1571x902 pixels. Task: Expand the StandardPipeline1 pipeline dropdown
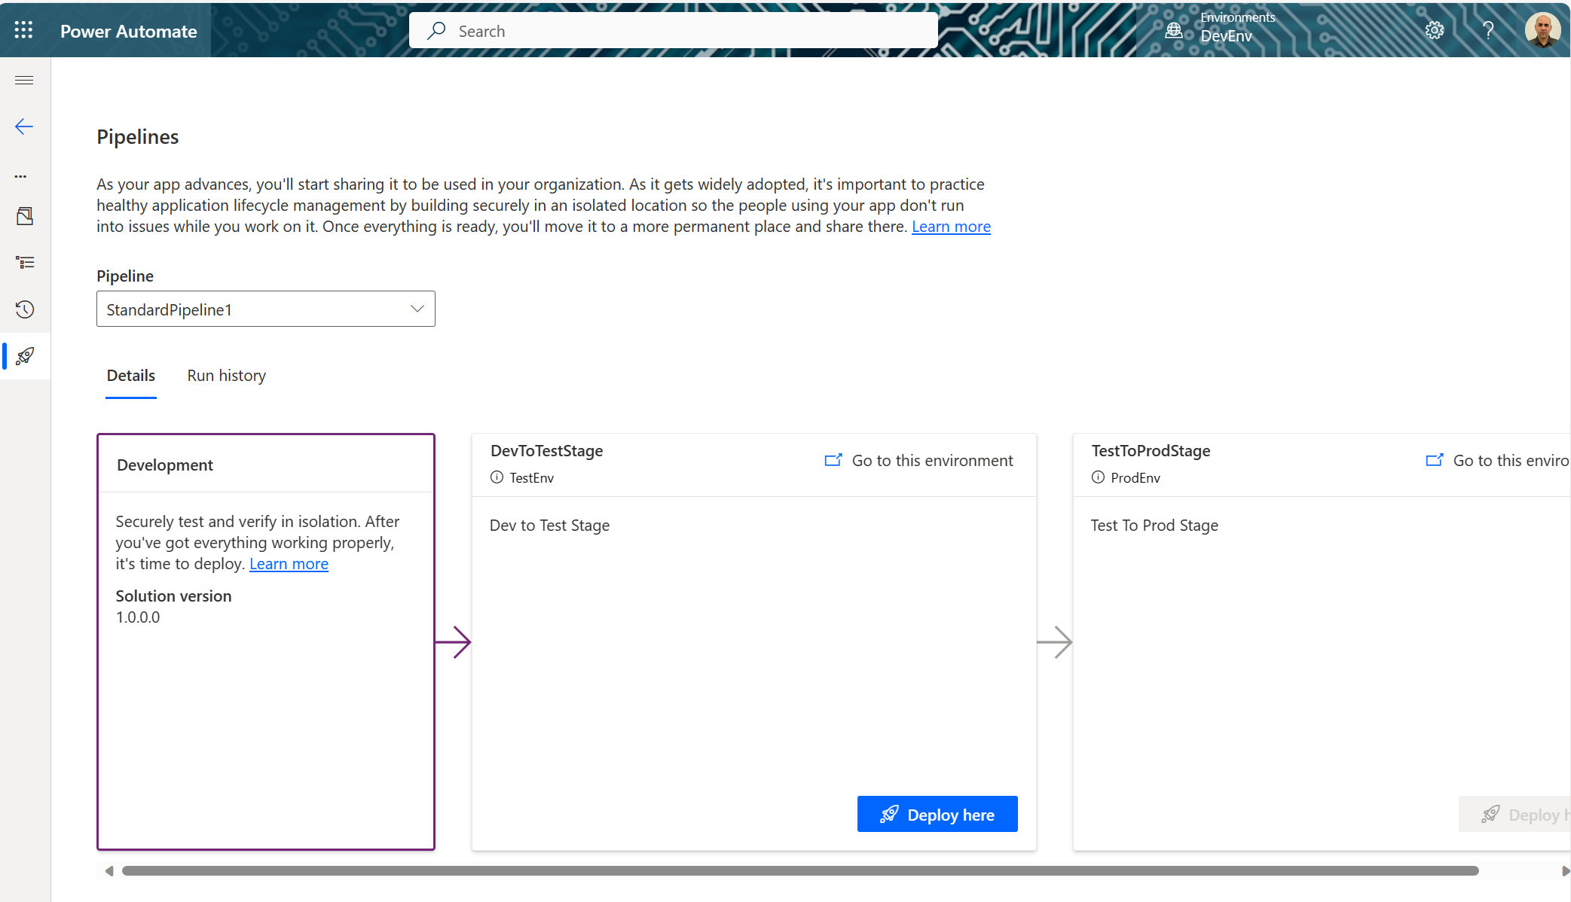pos(266,309)
